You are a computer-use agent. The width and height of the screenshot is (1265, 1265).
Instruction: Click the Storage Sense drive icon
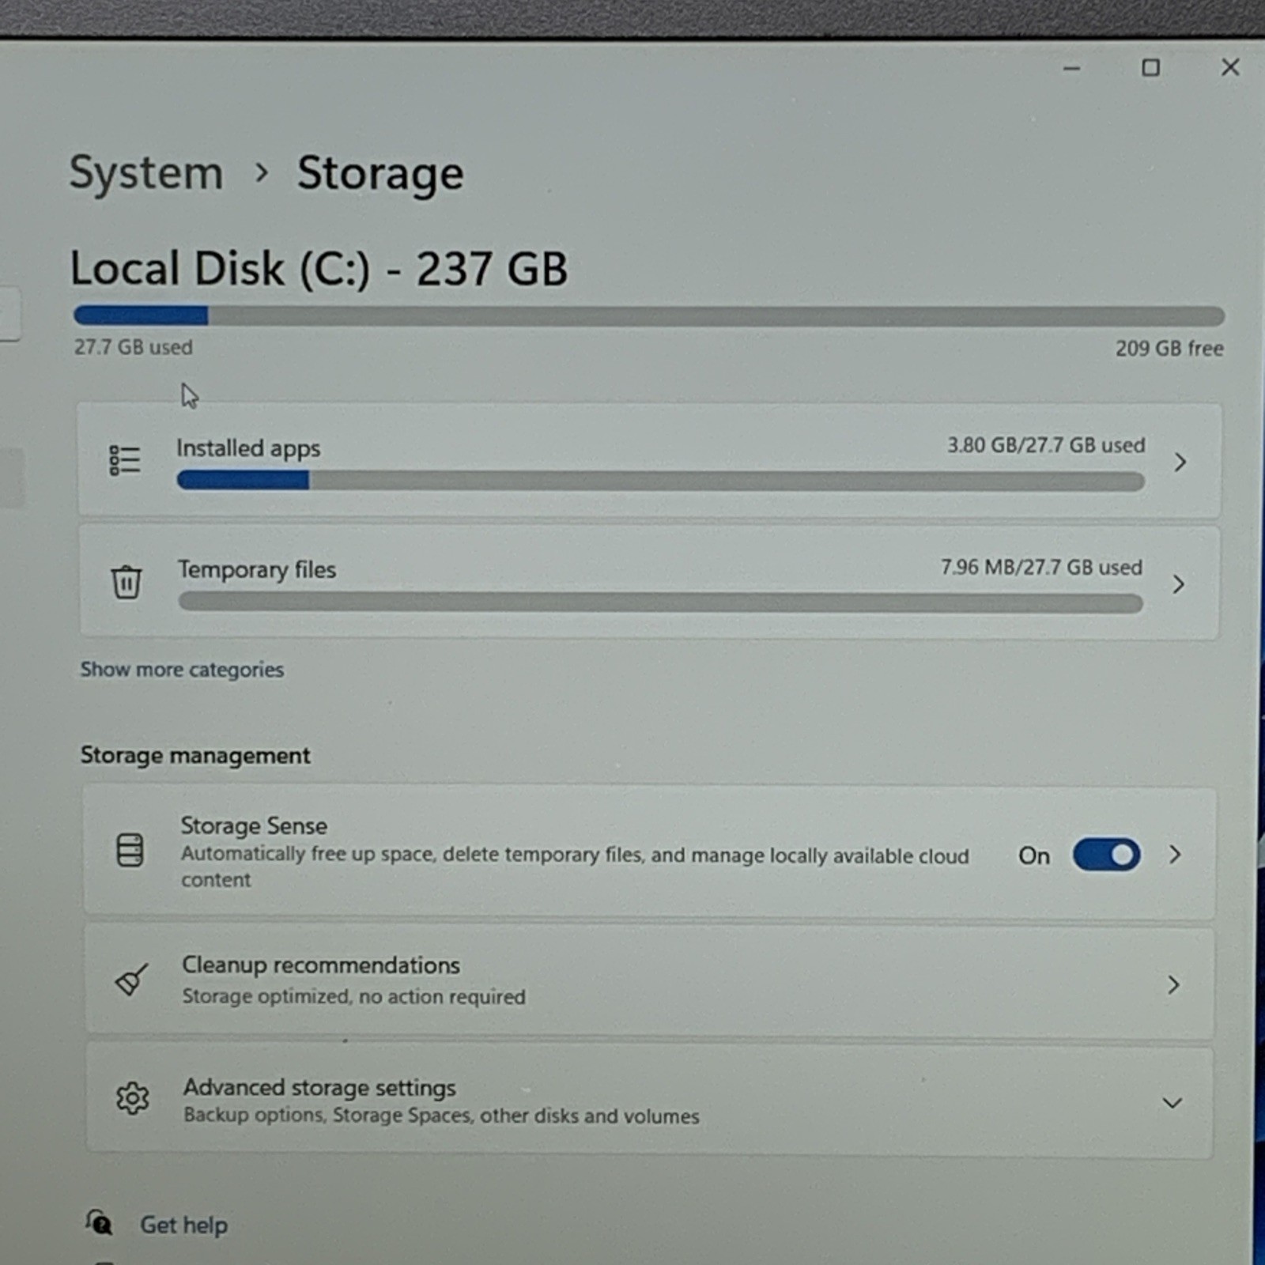[x=130, y=850]
